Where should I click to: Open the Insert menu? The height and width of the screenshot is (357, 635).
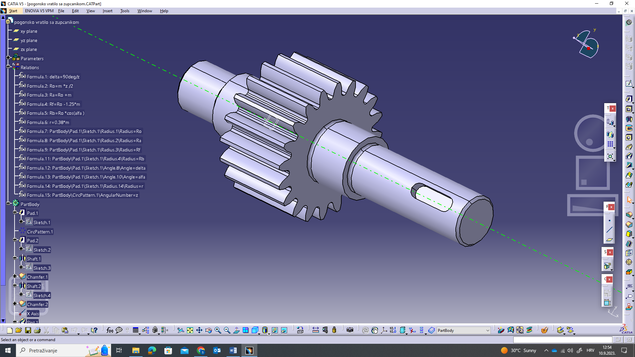(x=107, y=11)
